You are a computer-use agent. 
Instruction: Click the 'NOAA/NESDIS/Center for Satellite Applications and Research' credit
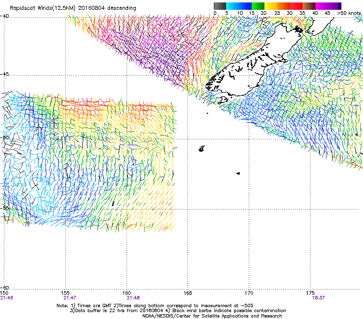212,316
